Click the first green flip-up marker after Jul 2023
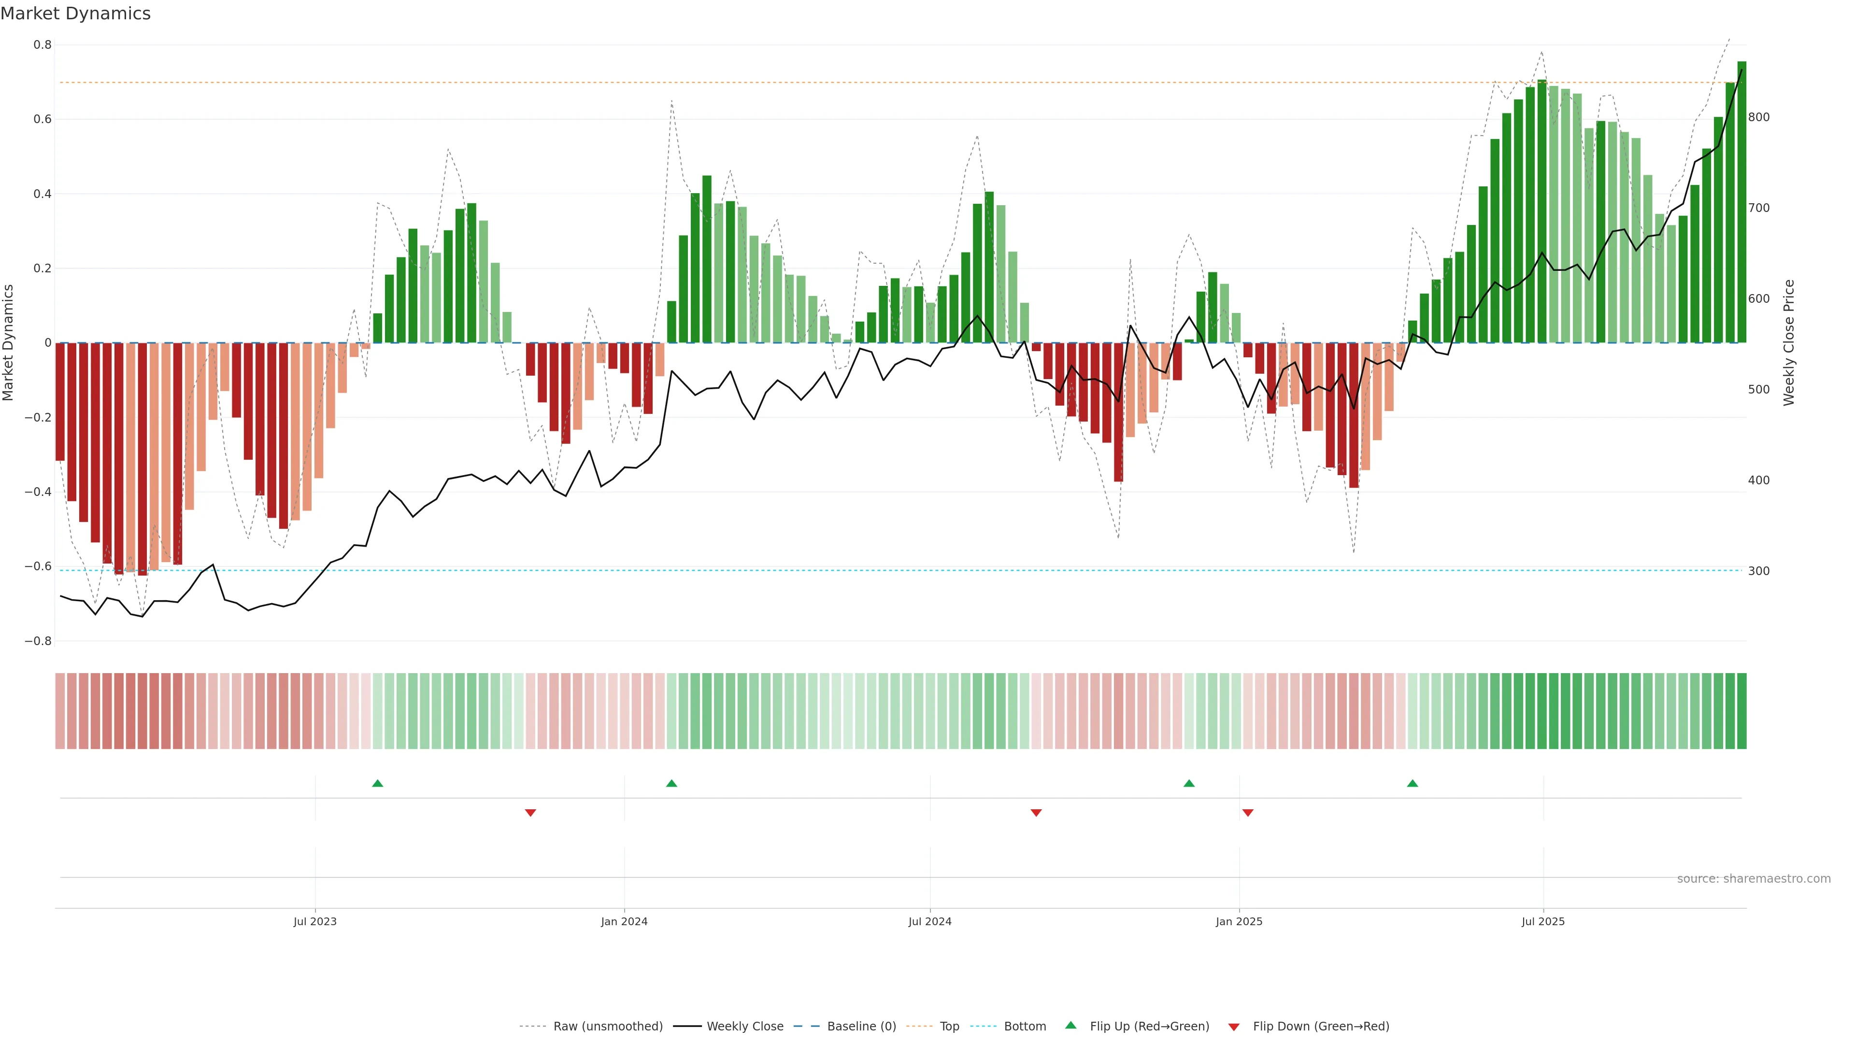The width and height of the screenshot is (1855, 1043). point(377,783)
